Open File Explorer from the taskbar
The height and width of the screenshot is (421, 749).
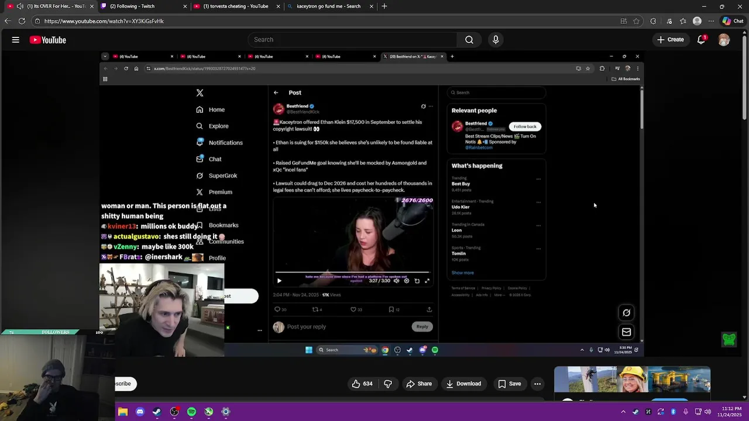coord(123,412)
